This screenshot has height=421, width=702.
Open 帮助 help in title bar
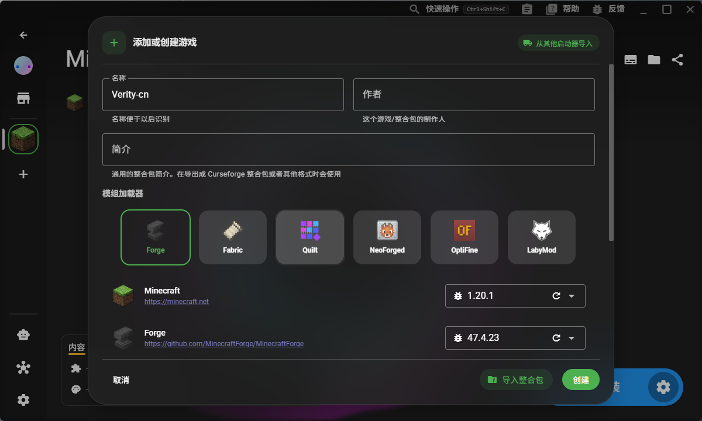click(563, 9)
